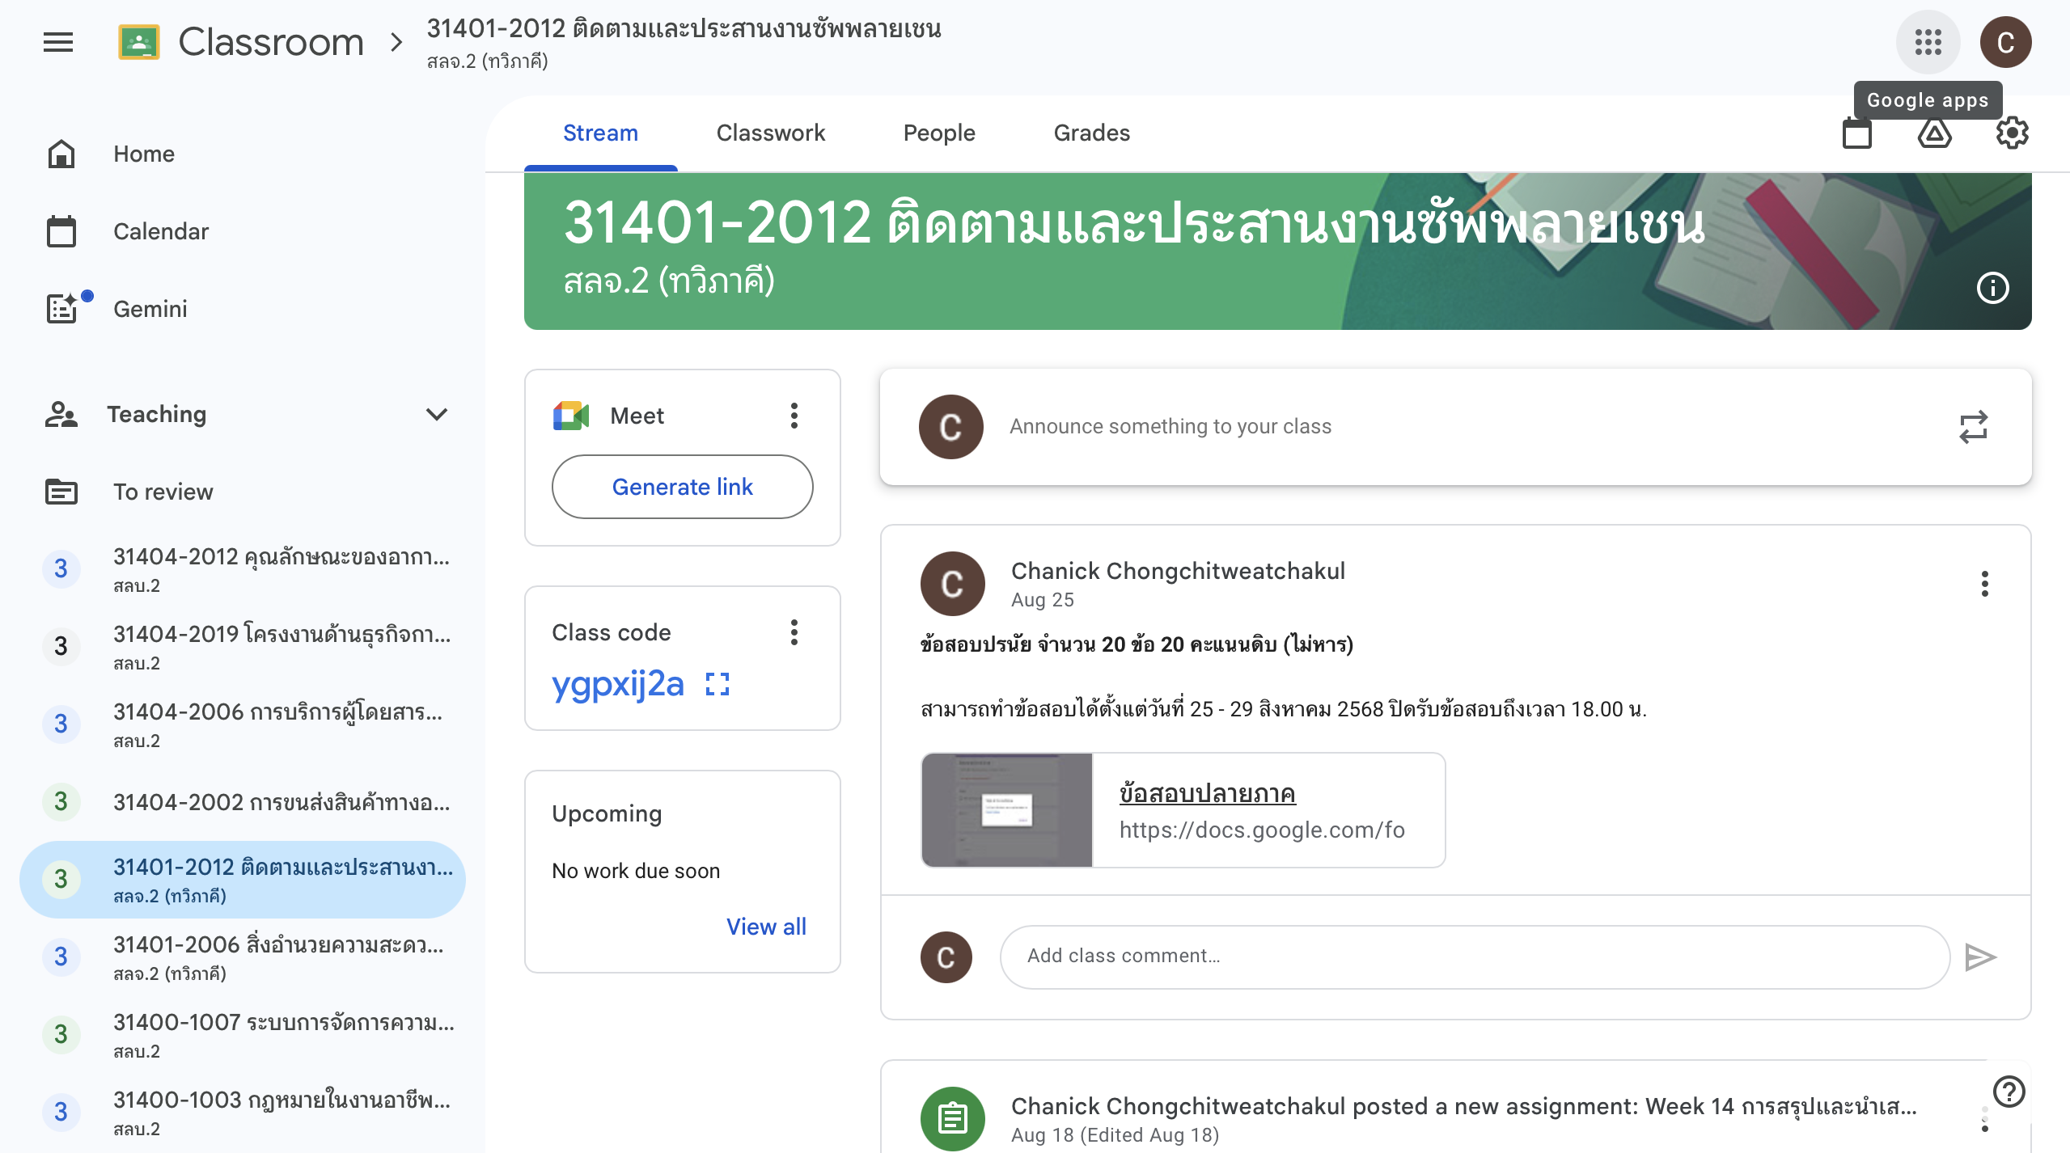2070x1153 pixels.
Task: Click the Generate link button
Action: tap(682, 487)
